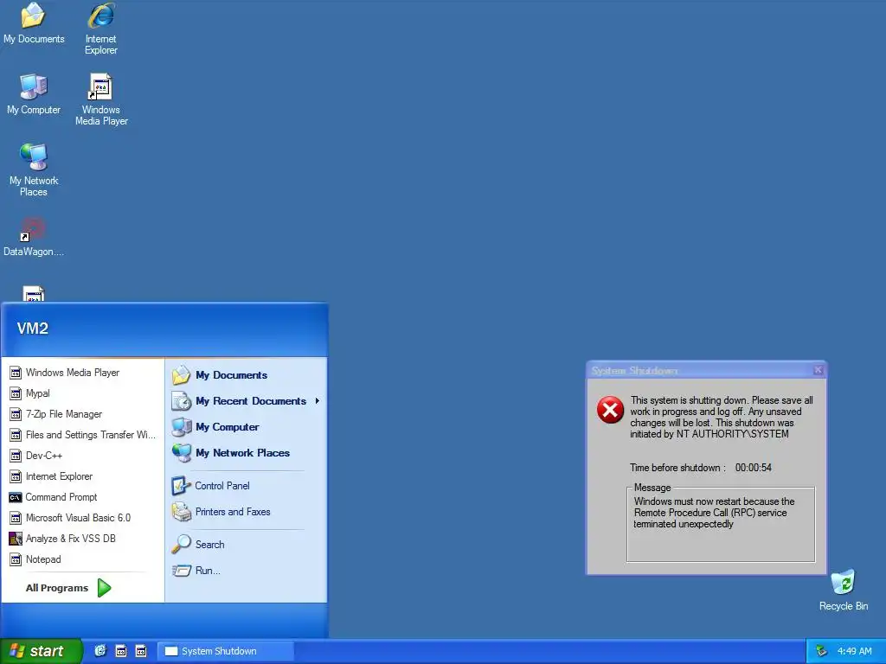Click the Files and Settings Transfer Wizard icon

coord(16,435)
